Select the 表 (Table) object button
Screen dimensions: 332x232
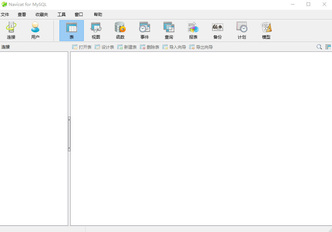pos(72,31)
